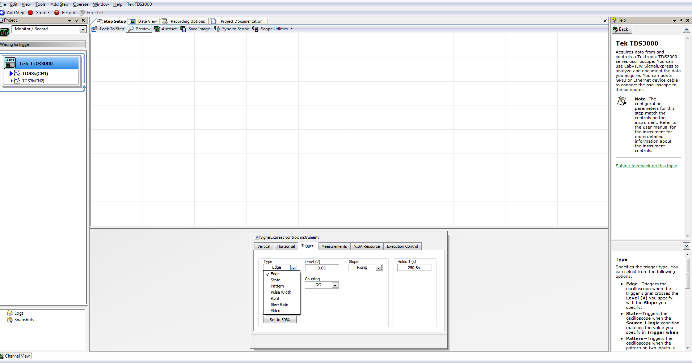Click the Tek TDS3000 step icon
This screenshot has height=363, width=692.
10,64
